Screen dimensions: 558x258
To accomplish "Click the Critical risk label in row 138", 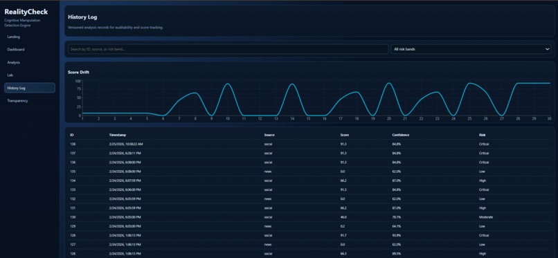I will (484, 144).
